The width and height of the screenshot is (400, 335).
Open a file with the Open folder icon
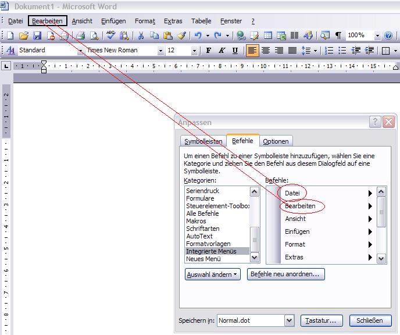(x=24, y=35)
